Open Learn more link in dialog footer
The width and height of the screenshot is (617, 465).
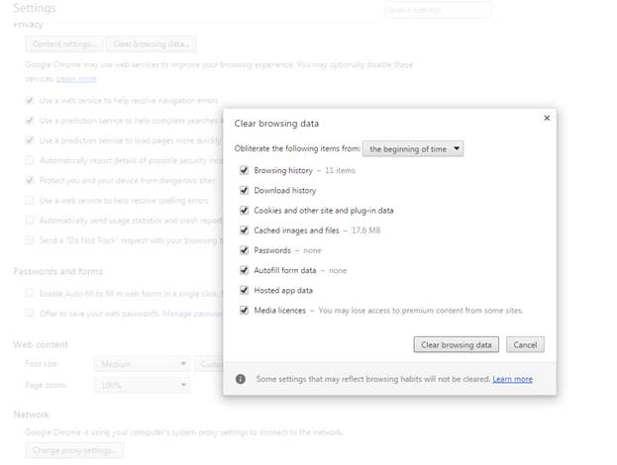coord(512,379)
